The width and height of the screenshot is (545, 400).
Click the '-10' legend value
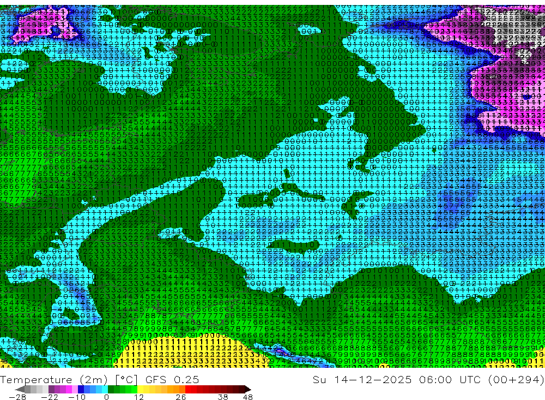(77, 397)
